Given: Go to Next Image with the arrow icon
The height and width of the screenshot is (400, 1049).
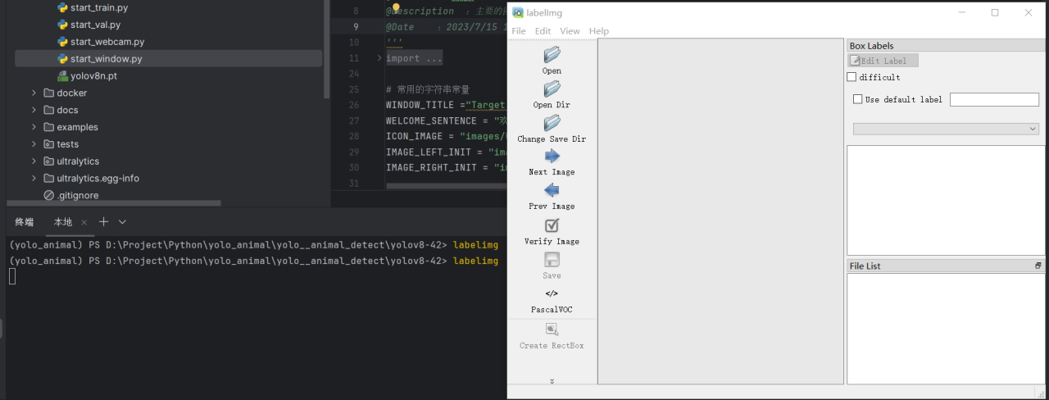Looking at the screenshot, I should click(x=552, y=157).
